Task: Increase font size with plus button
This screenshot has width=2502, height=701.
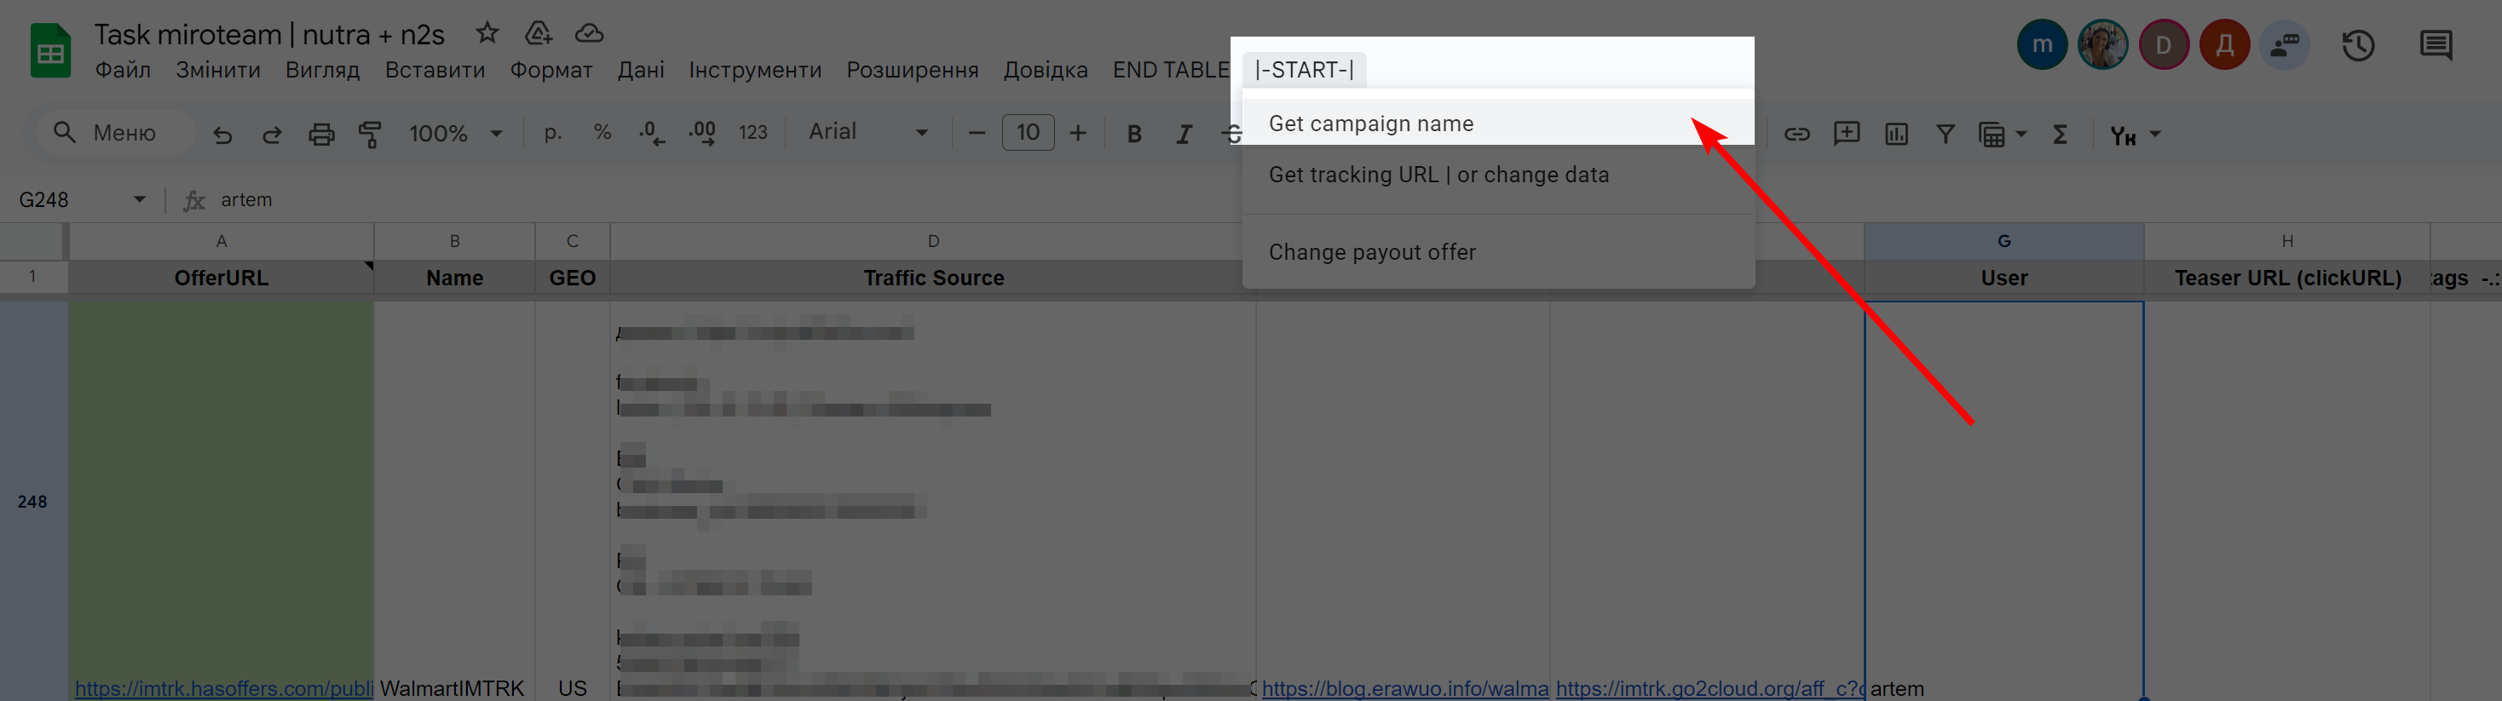Action: 1078,133
